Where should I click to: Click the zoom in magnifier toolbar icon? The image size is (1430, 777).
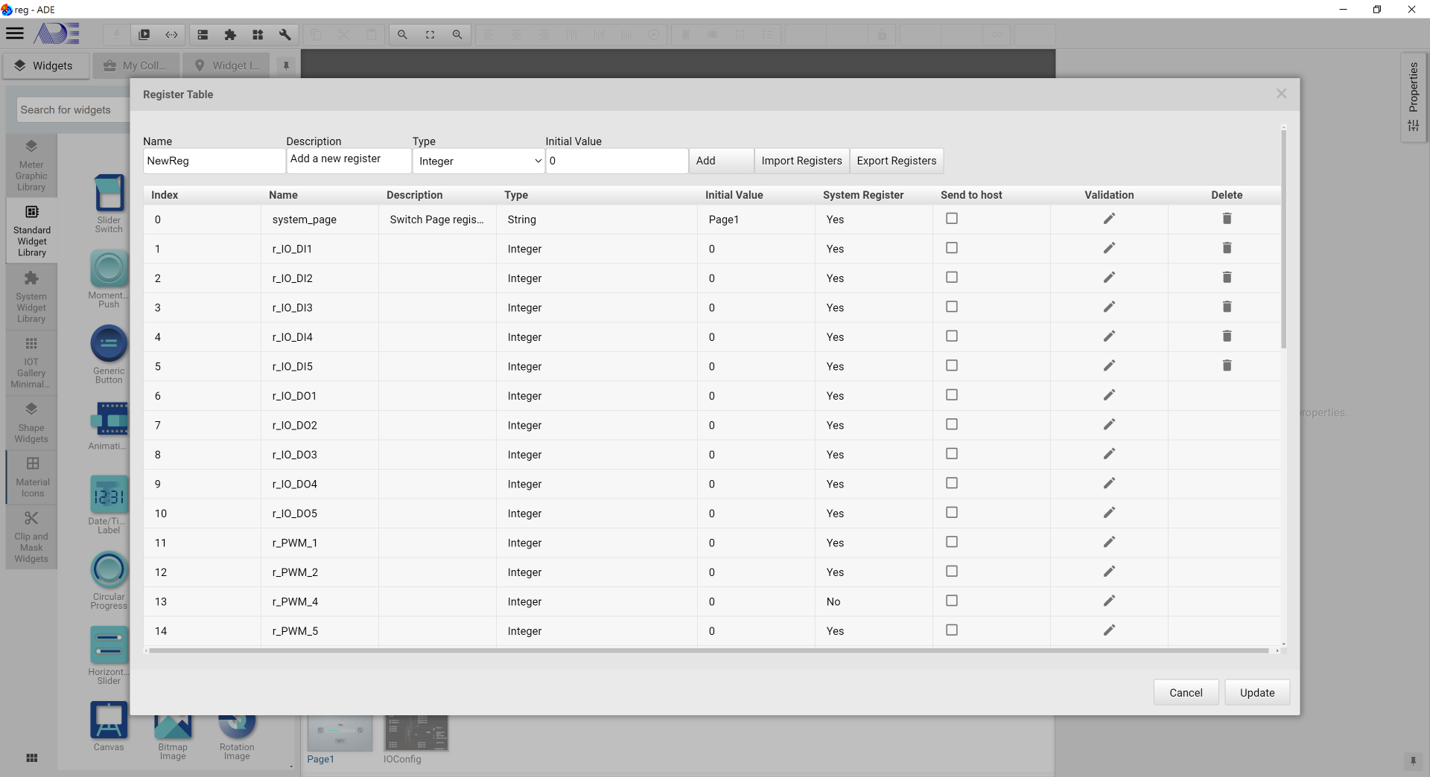click(457, 35)
